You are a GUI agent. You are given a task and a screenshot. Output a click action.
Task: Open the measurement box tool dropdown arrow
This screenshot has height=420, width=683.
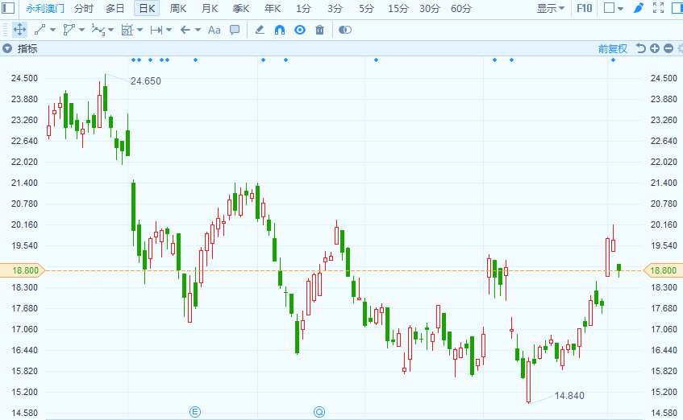140,30
